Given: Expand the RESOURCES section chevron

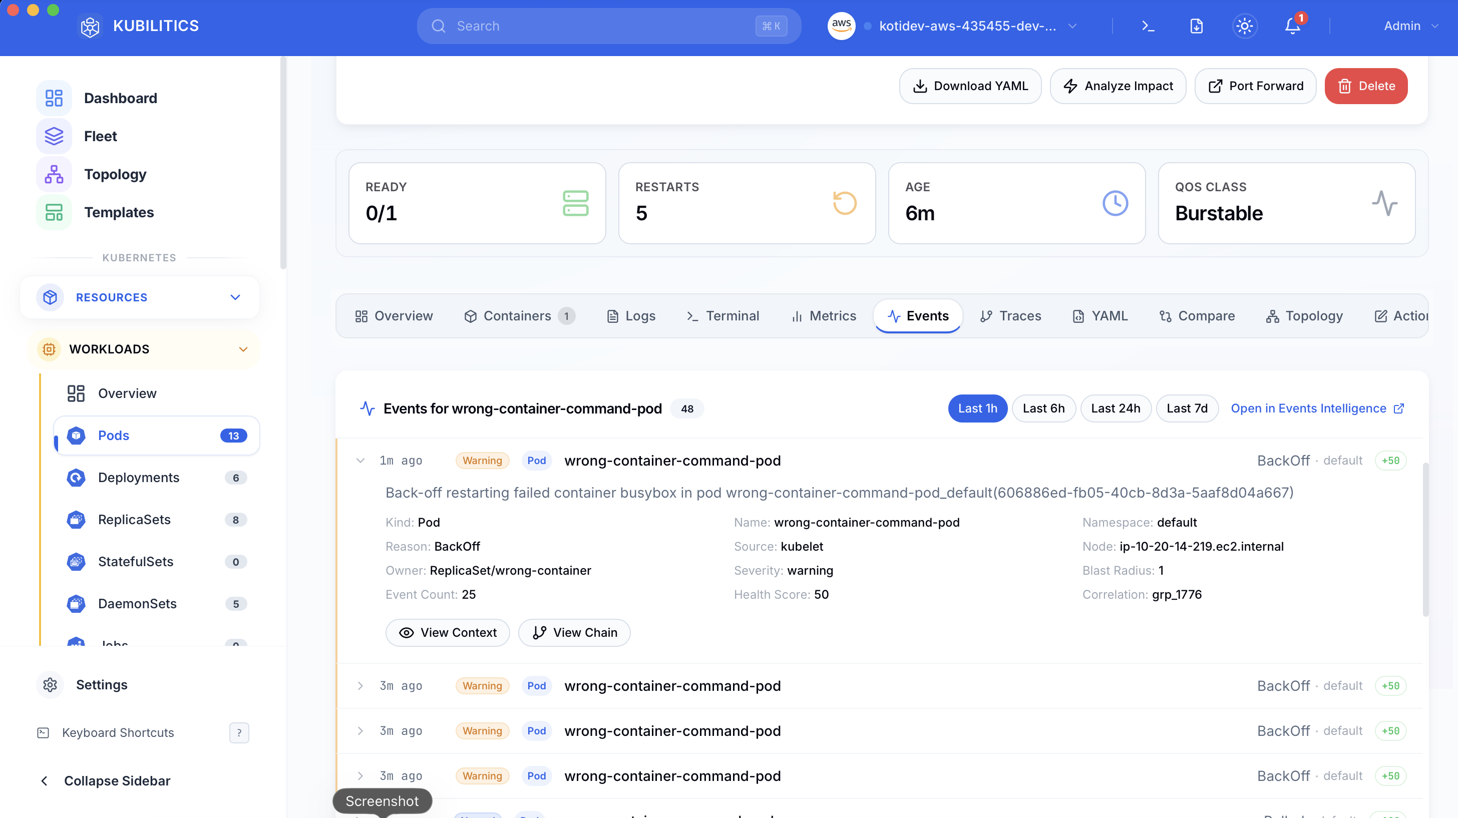Looking at the screenshot, I should pos(235,297).
